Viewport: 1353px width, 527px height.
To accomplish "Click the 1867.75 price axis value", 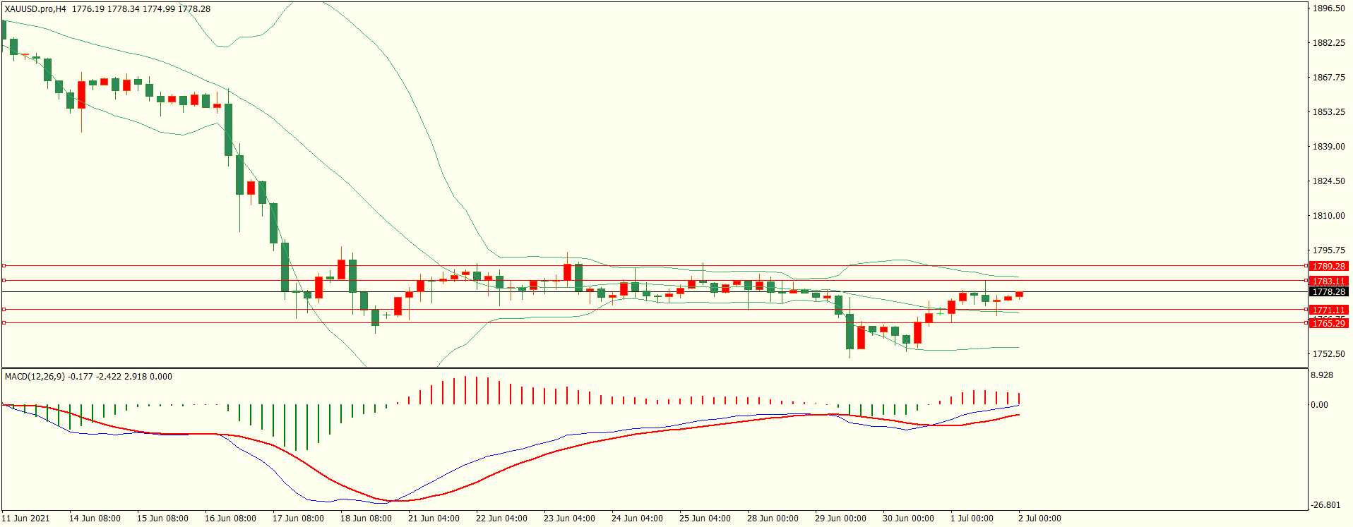I will (1328, 78).
